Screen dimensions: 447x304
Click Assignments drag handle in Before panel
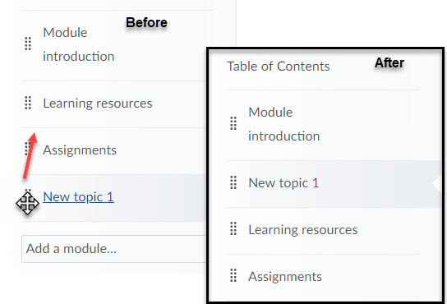27,148
